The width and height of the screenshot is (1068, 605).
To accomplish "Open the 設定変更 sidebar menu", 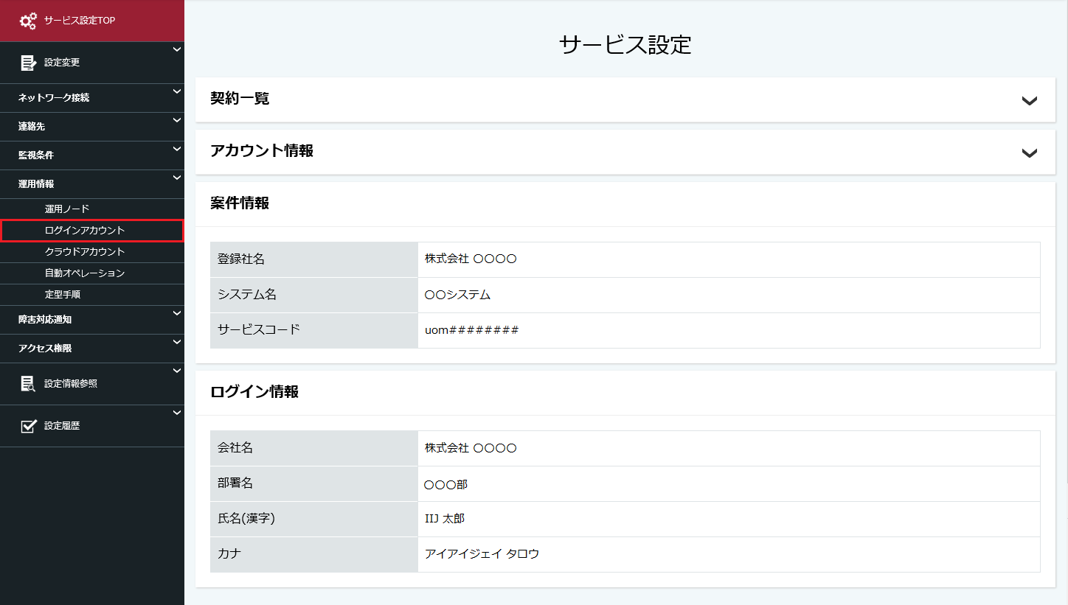I will tap(92, 63).
